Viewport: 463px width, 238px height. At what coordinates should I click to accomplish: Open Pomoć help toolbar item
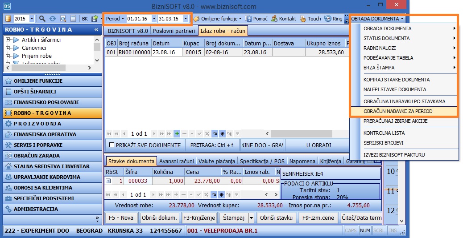(x=256, y=19)
